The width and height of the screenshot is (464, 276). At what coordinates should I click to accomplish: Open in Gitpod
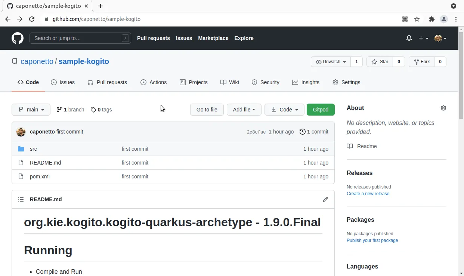coord(321,110)
